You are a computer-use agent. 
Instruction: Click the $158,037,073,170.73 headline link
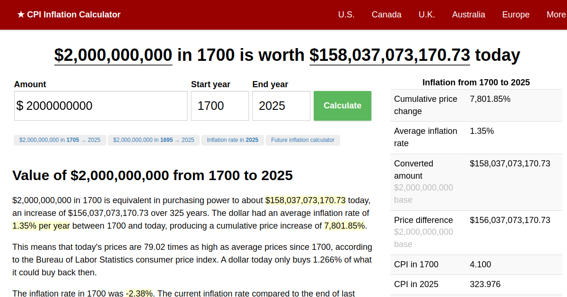(389, 55)
